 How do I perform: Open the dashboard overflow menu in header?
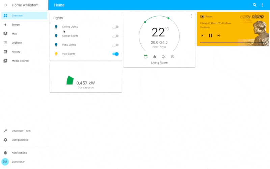262,5
